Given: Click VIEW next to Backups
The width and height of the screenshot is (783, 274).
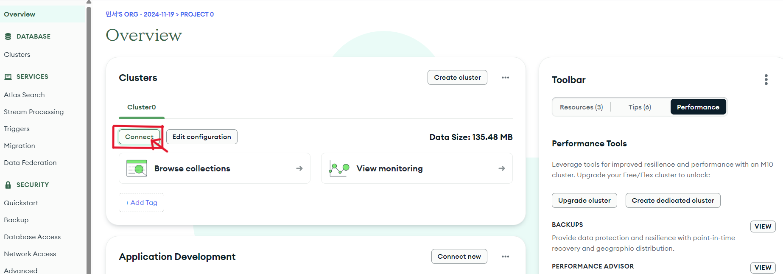Looking at the screenshot, I should pyautogui.click(x=763, y=226).
